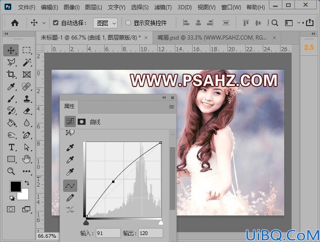
Task: Open the 文件(F) menu
Action: click(x=27, y=7)
